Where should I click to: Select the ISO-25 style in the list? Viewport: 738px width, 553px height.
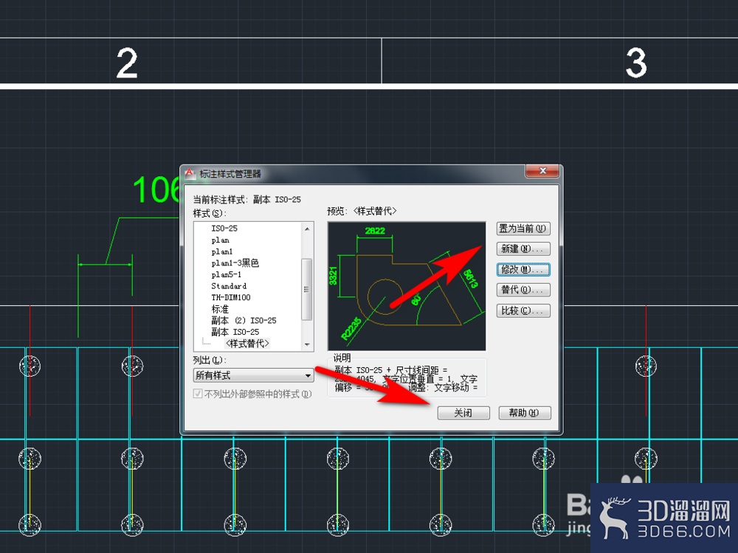pyautogui.click(x=224, y=229)
